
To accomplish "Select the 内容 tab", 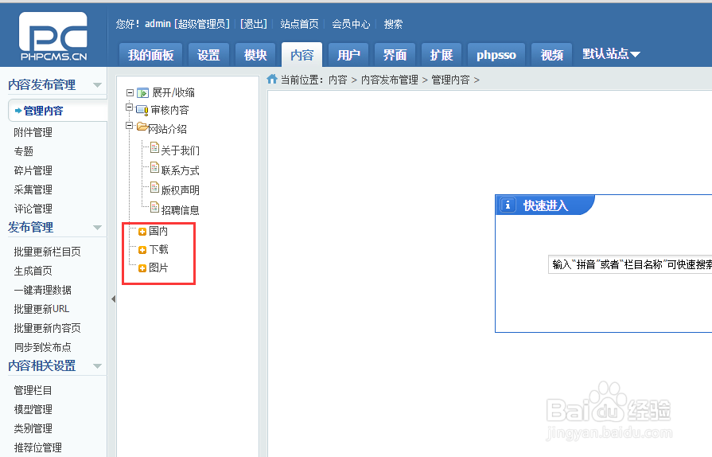I will (x=302, y=55).
